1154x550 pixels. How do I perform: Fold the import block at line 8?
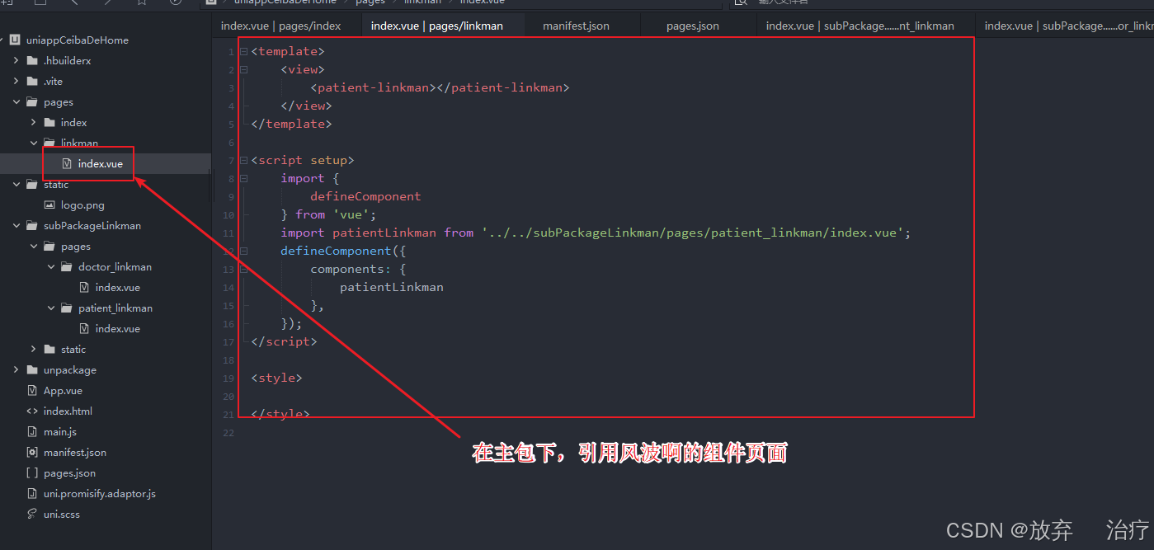[243, 178]
